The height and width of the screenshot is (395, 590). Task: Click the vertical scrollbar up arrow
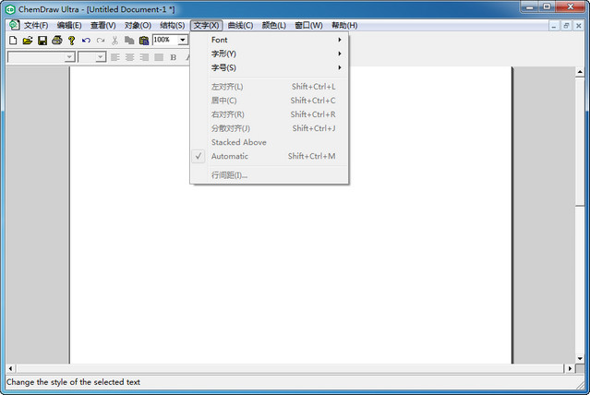coord(580,72)
